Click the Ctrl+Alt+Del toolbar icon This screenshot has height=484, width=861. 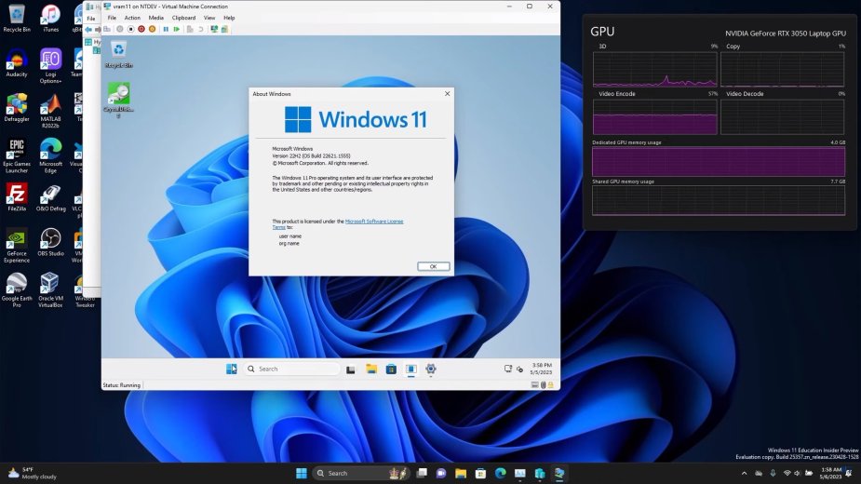[107, 29]
